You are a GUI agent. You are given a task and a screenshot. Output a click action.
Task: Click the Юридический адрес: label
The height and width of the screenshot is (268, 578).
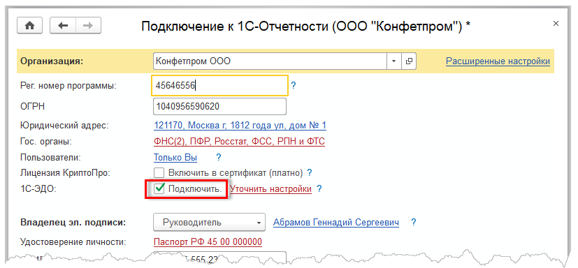tap(64, 126)
